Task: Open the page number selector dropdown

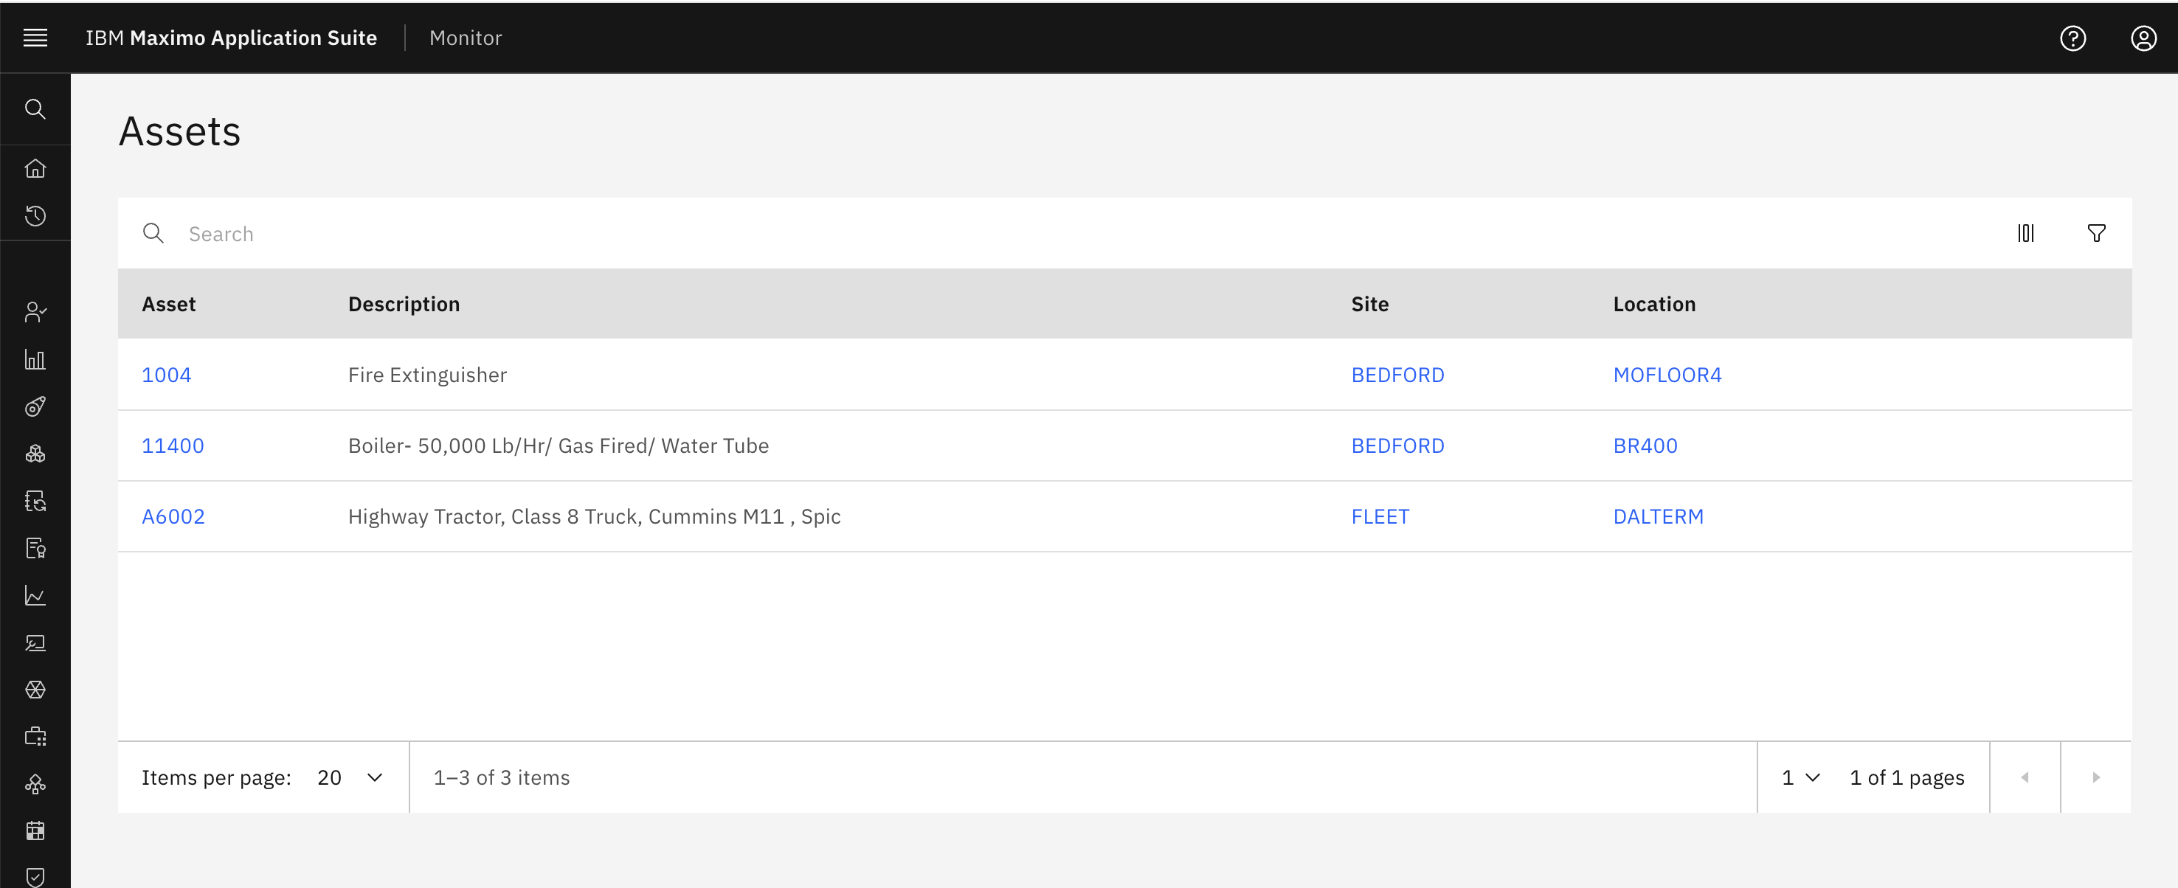Action: coord(1801,777)
